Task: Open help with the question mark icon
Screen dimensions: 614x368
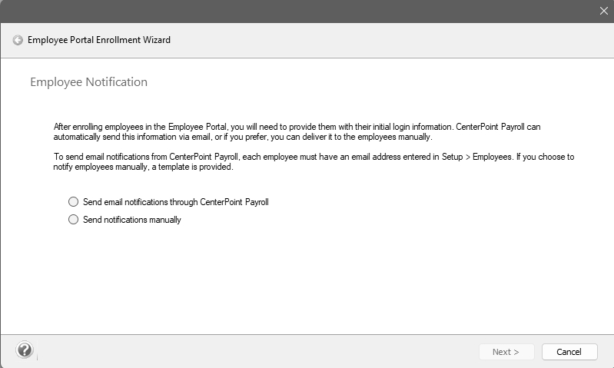Action: [25, 350]
